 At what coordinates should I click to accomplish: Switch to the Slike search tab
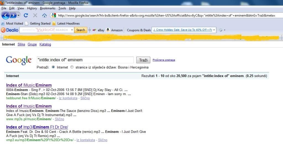[21, 44]
